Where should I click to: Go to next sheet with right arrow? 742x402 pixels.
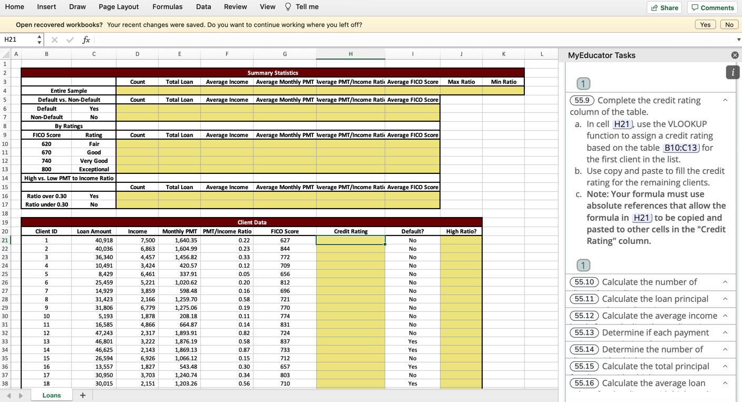tap(21, 395)
